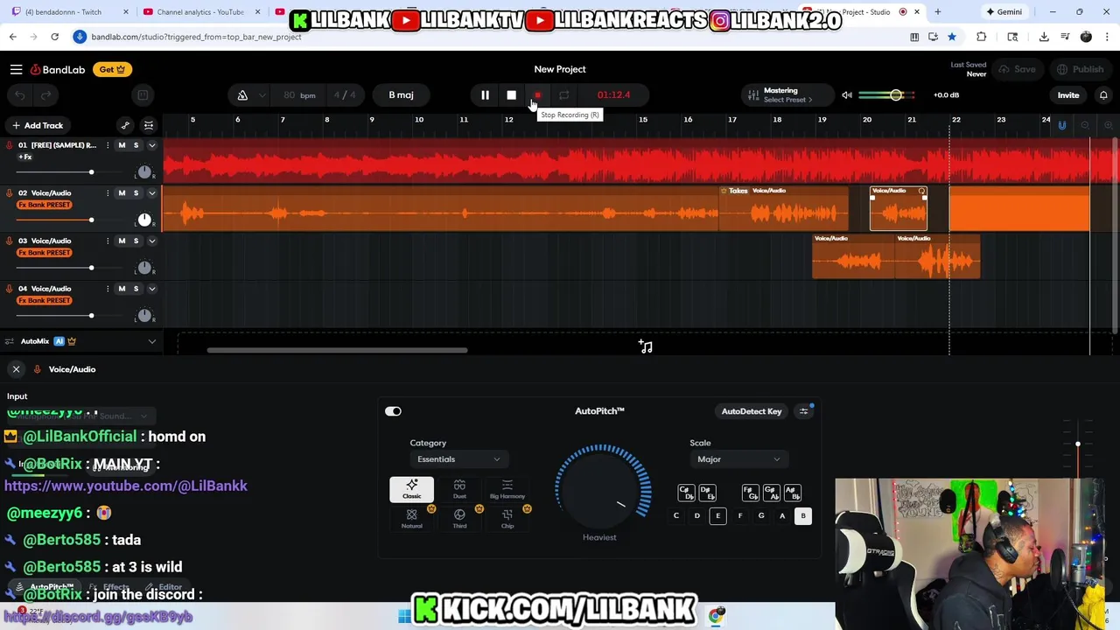The width and height of the screenshot is (1120, 630).
Task: Expand track 02 chevron
Action: click(x=151, y=192)
